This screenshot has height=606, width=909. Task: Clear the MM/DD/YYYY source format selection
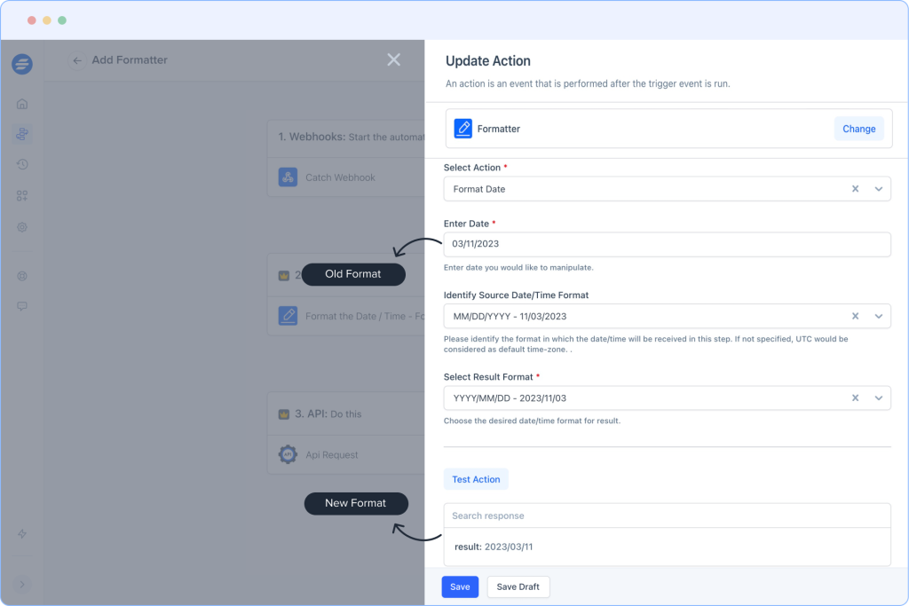(855, 315)
